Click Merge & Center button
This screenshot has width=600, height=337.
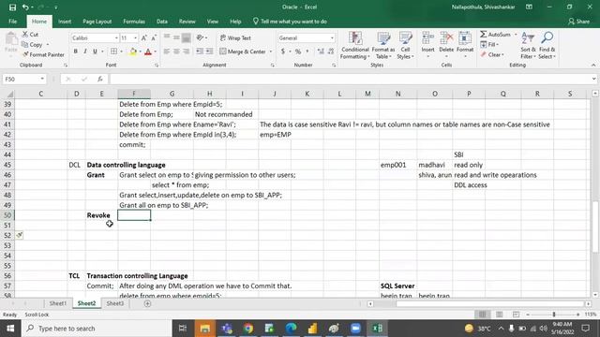[x=243, y=51]
